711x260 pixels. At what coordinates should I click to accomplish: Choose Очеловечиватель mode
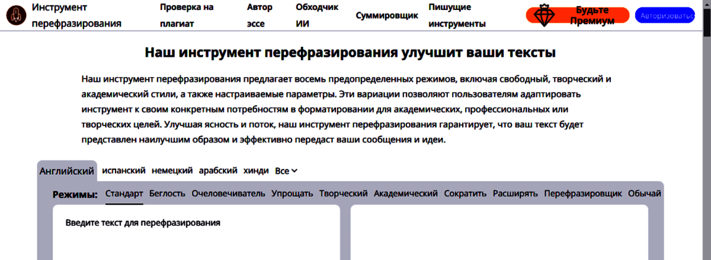point(229,194)
